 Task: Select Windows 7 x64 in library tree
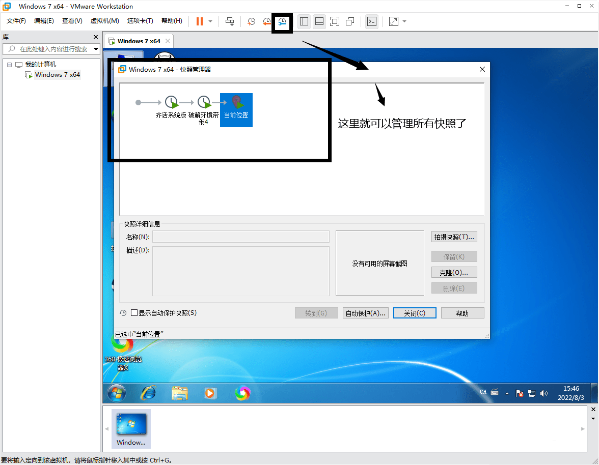[x=57, y=75]
